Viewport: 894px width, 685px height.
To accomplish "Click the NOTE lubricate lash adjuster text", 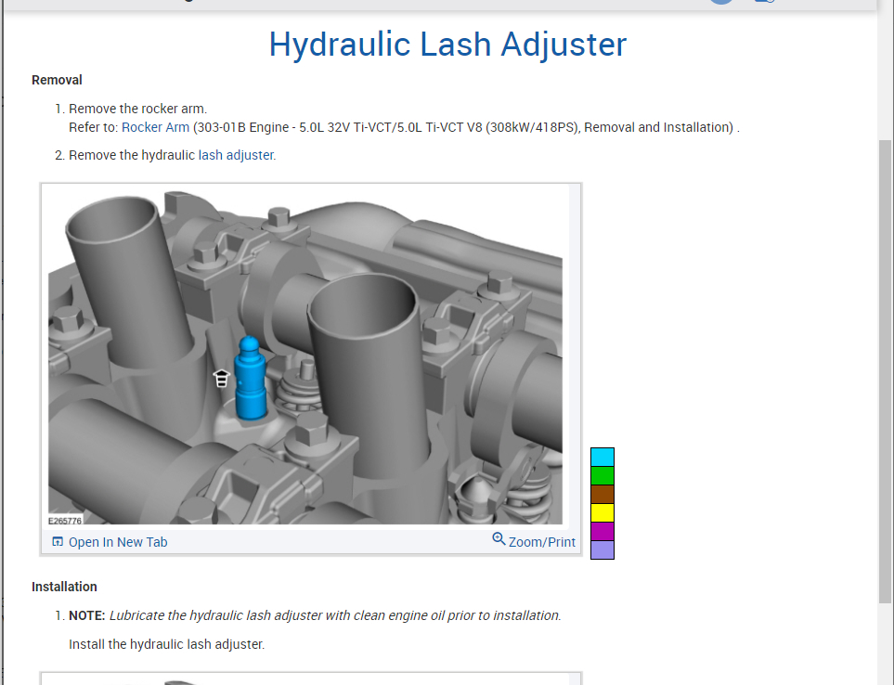I will tap(315, 615).
